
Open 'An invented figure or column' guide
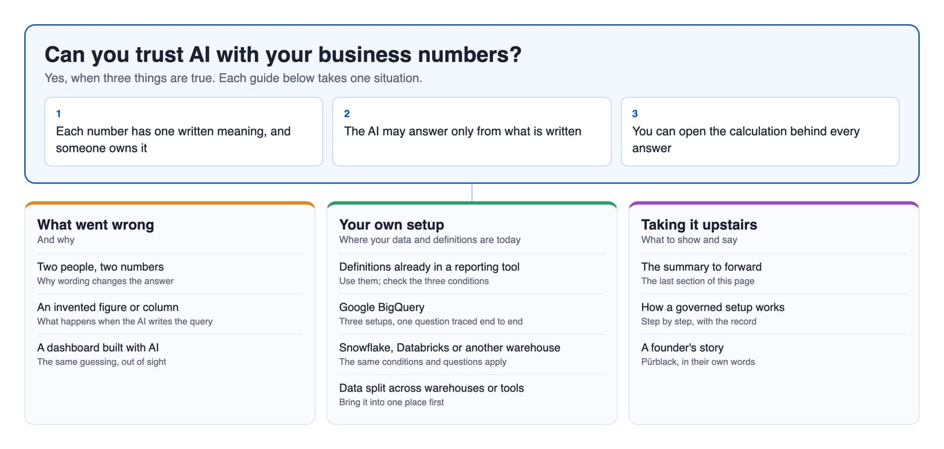169,314
